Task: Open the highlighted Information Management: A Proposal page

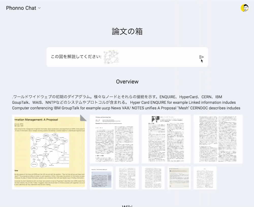Action: pos(50,152)
